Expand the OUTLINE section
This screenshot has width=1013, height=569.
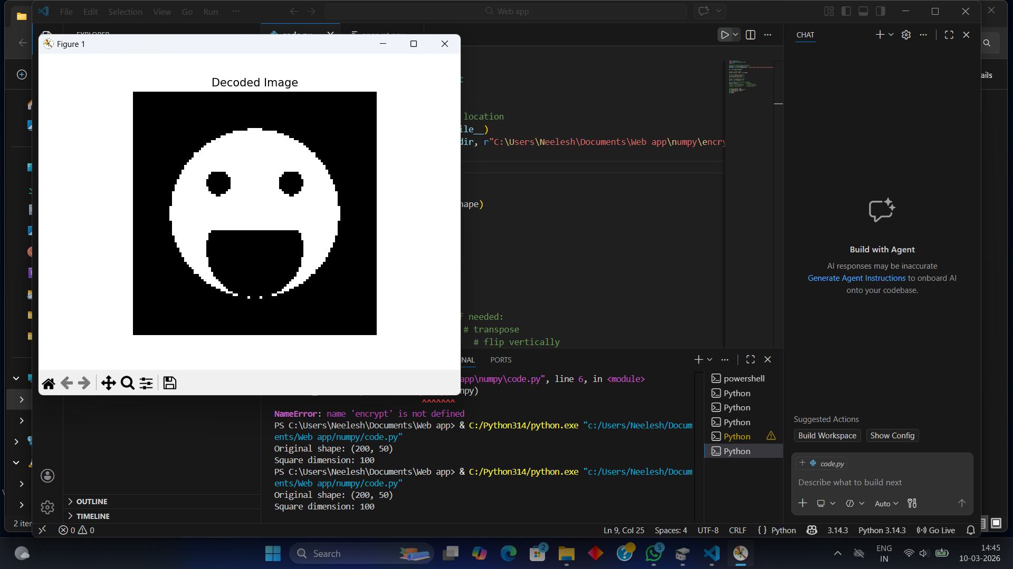[x=91, y=502]
